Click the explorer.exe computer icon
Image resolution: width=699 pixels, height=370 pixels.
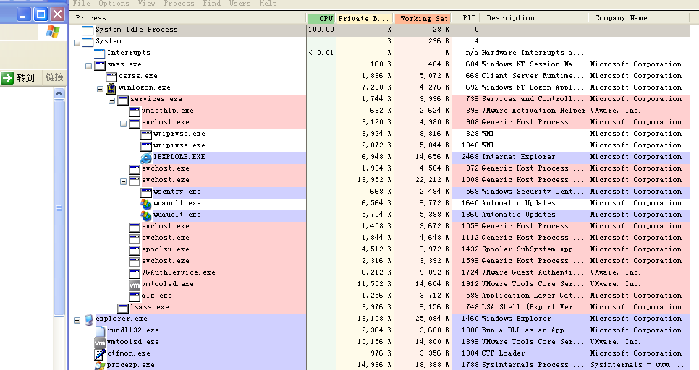coord(88,319)
